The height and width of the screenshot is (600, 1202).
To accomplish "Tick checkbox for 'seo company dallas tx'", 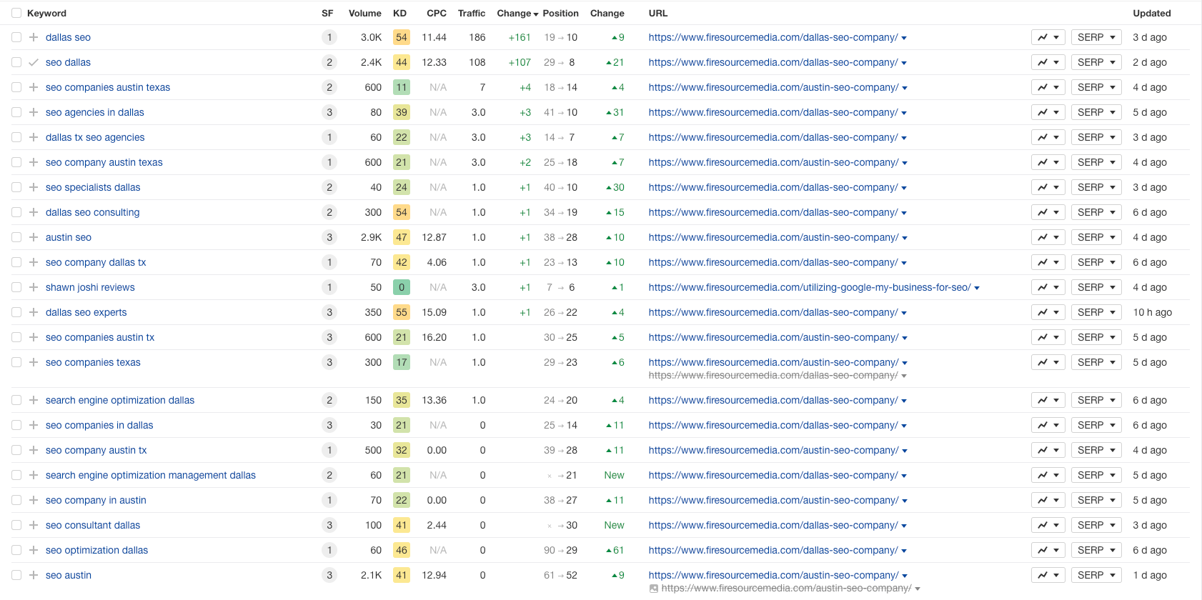I will pos(16,262).
